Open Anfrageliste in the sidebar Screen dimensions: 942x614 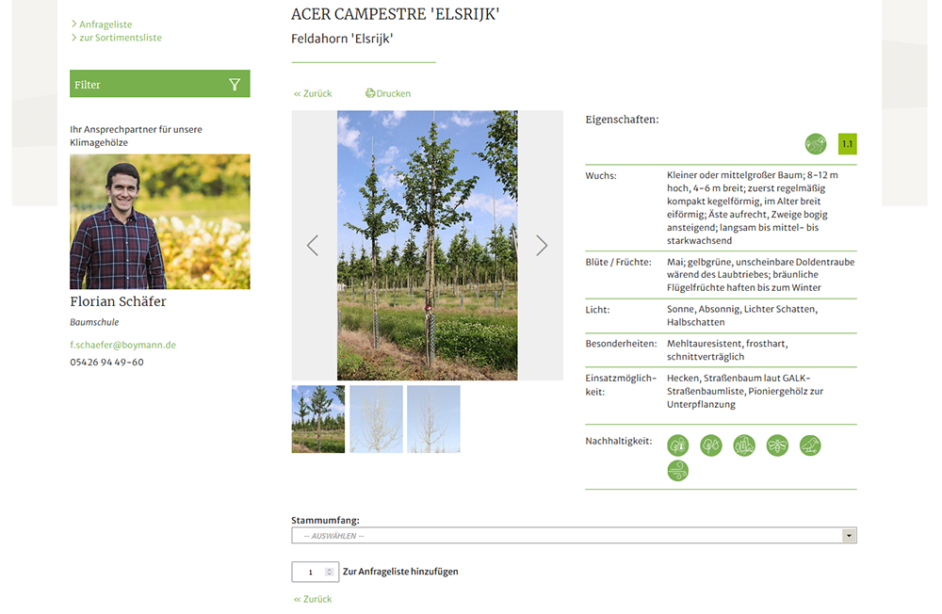pos(106,24)
